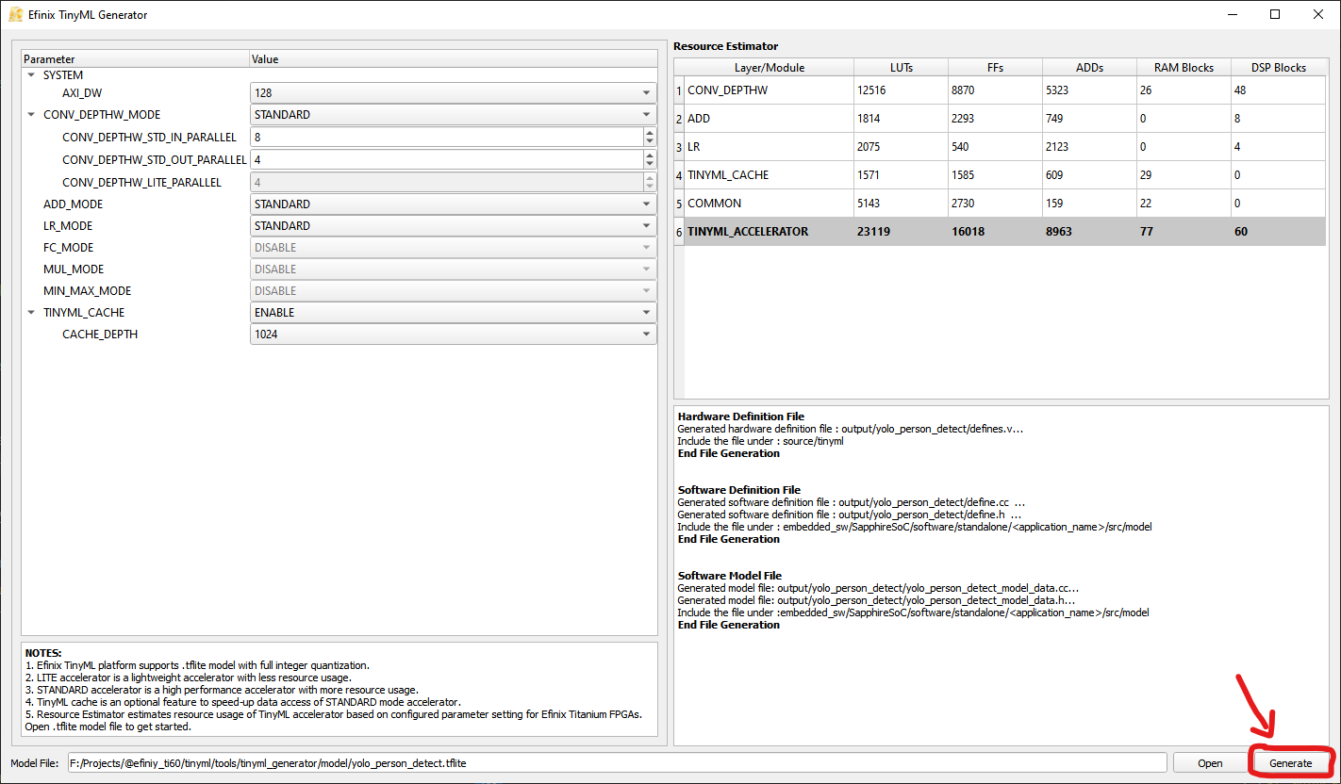Click the LUTs value 12516 cell
The height and width of the screenshot is (784, 1341).
(901, 90)
